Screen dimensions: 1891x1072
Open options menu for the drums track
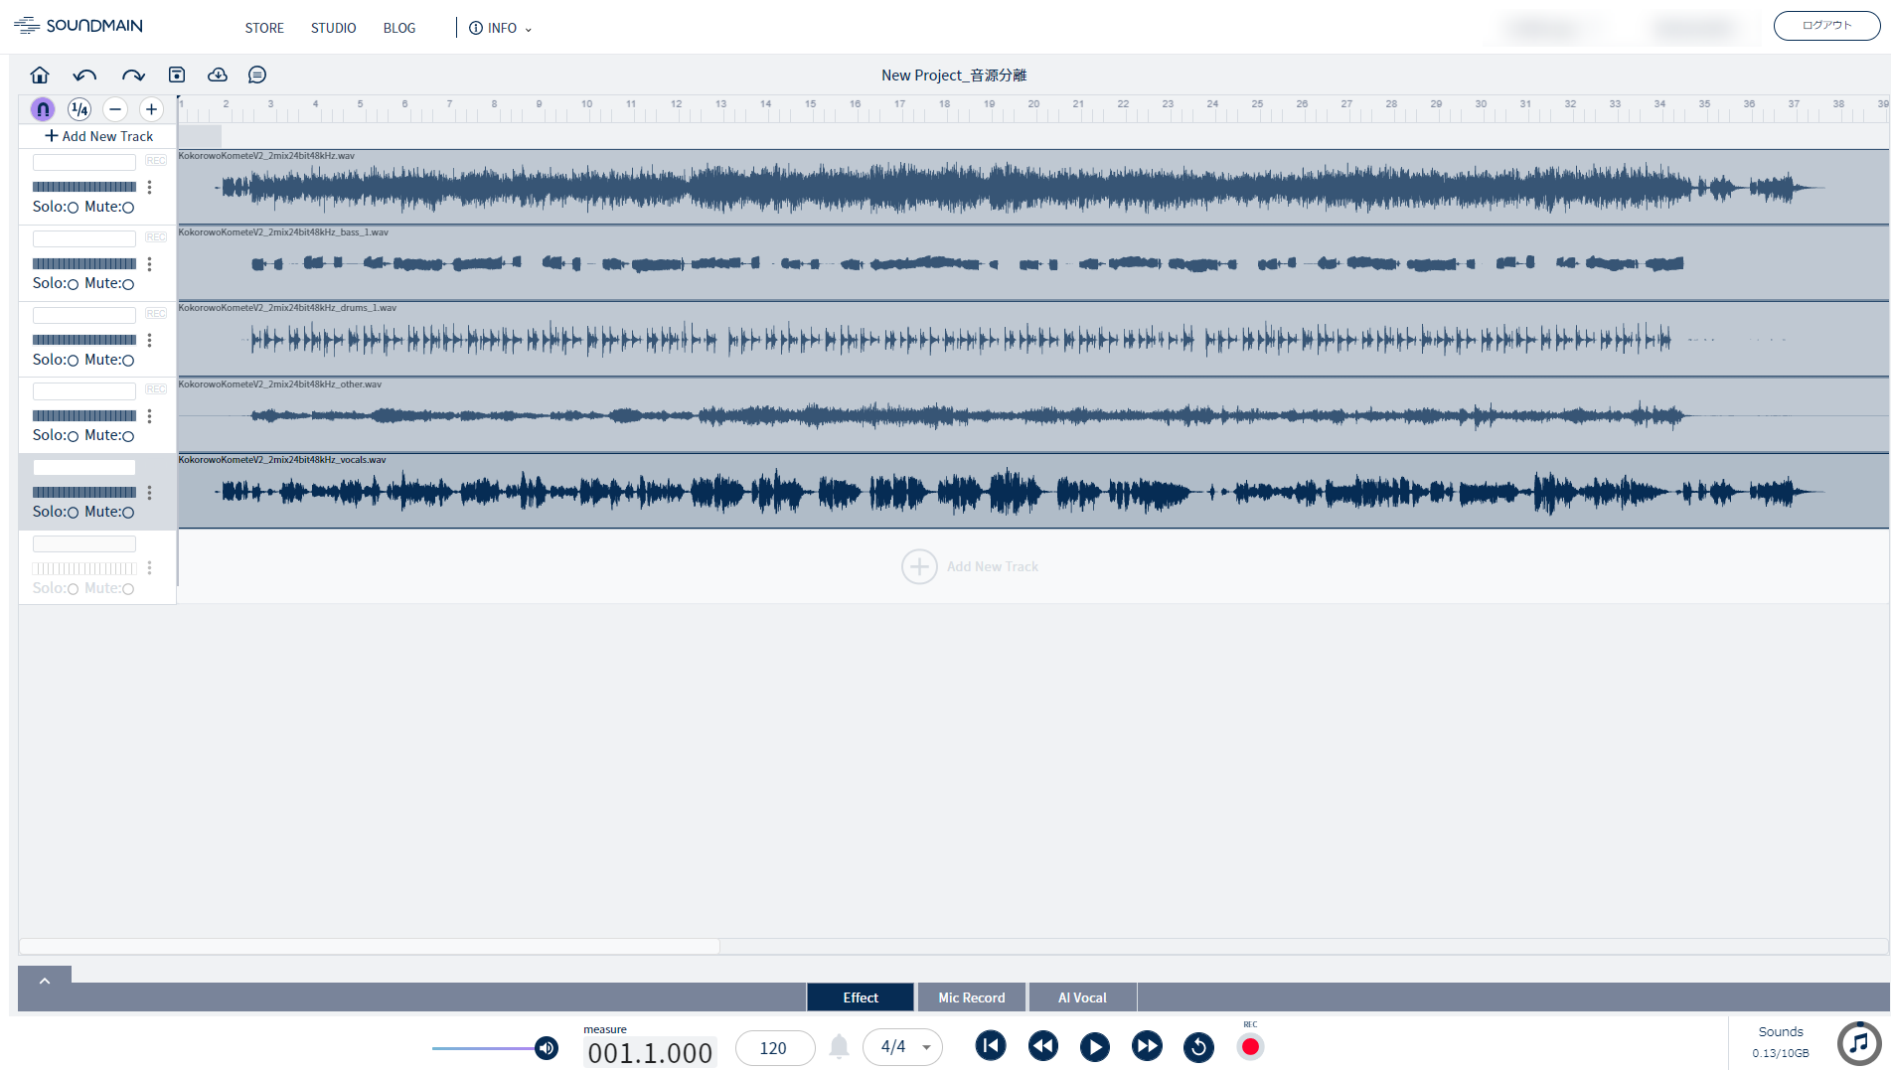coord(150,340)
